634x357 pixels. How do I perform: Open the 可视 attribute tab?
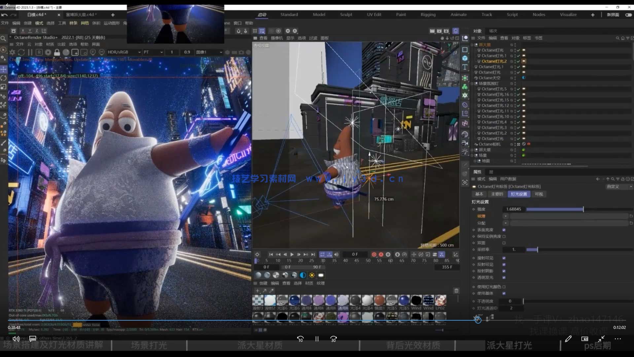539,194
